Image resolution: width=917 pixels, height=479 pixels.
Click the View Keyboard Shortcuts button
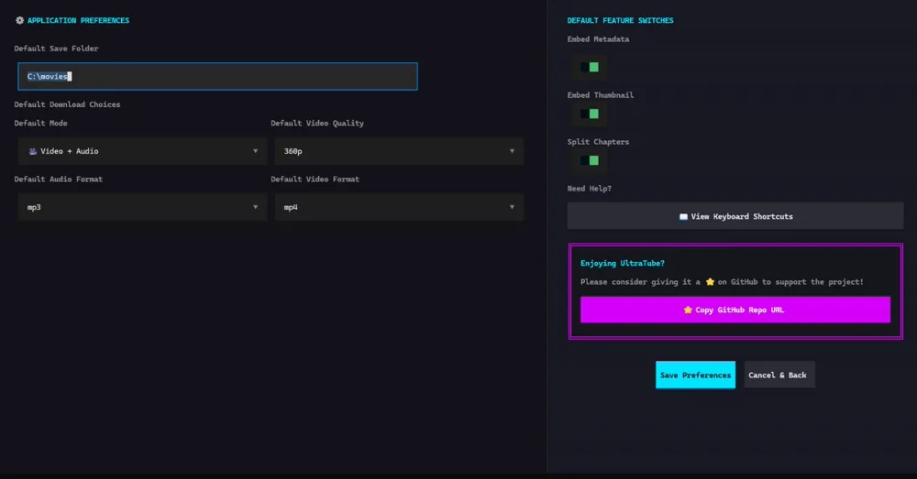click(735, 216)
